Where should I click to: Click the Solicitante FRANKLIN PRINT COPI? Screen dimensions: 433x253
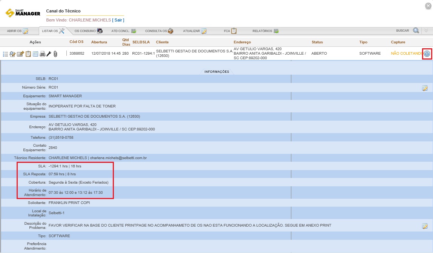point(69,202)
